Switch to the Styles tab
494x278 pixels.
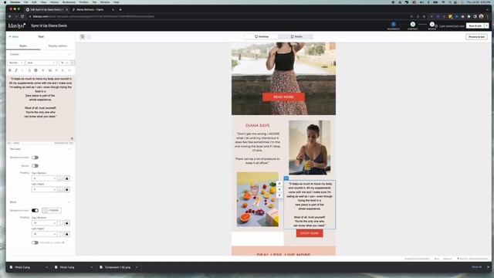click(x=23, y=46)
